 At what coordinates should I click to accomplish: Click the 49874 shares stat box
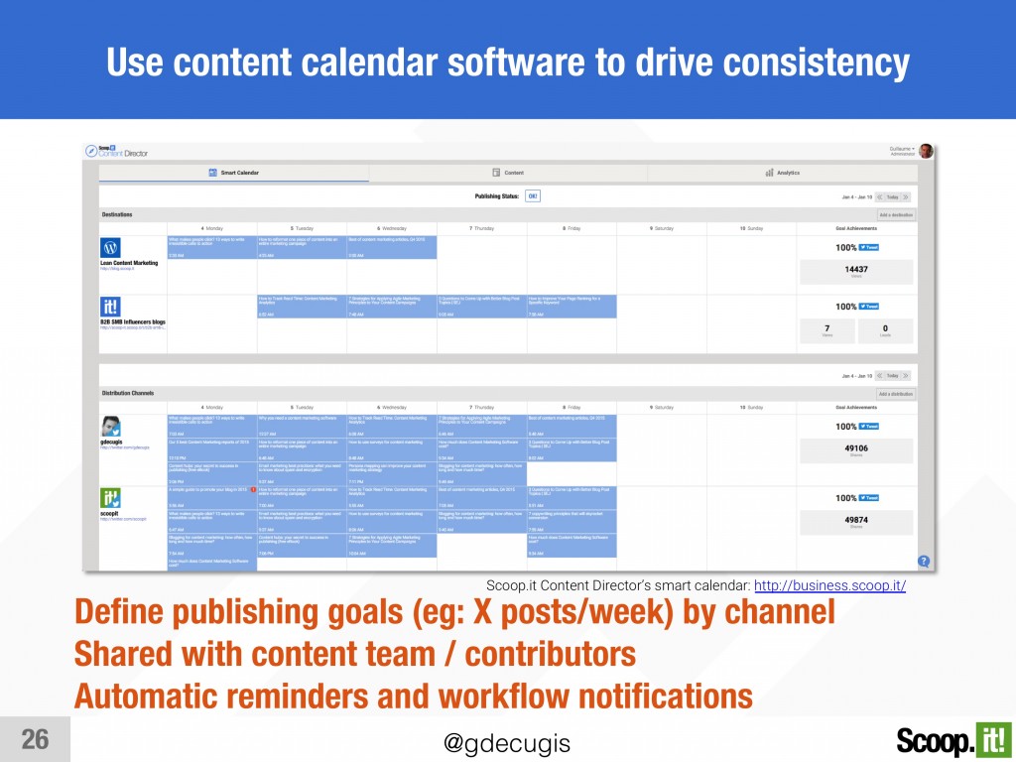pyautogui.click(x=856, y=523)
